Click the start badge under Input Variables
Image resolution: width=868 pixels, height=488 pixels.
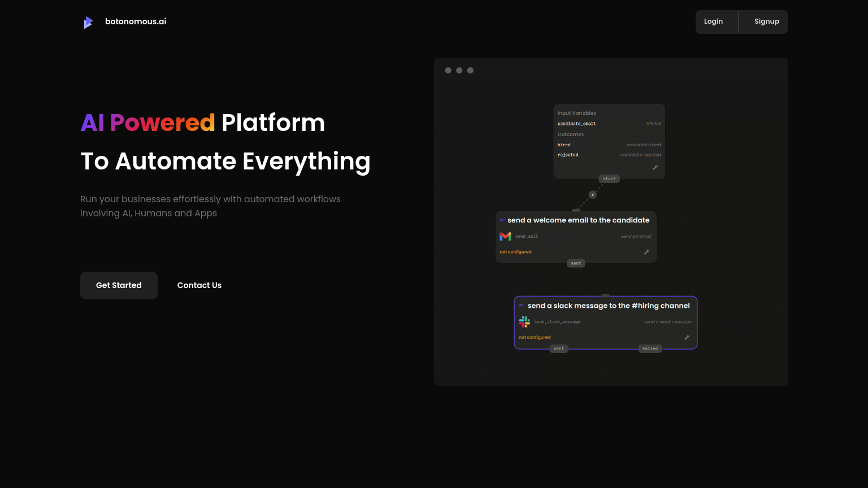pos(609,178)
